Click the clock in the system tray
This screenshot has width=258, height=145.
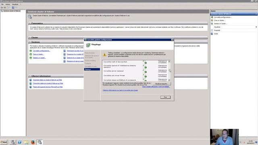(x=250, y=142)
